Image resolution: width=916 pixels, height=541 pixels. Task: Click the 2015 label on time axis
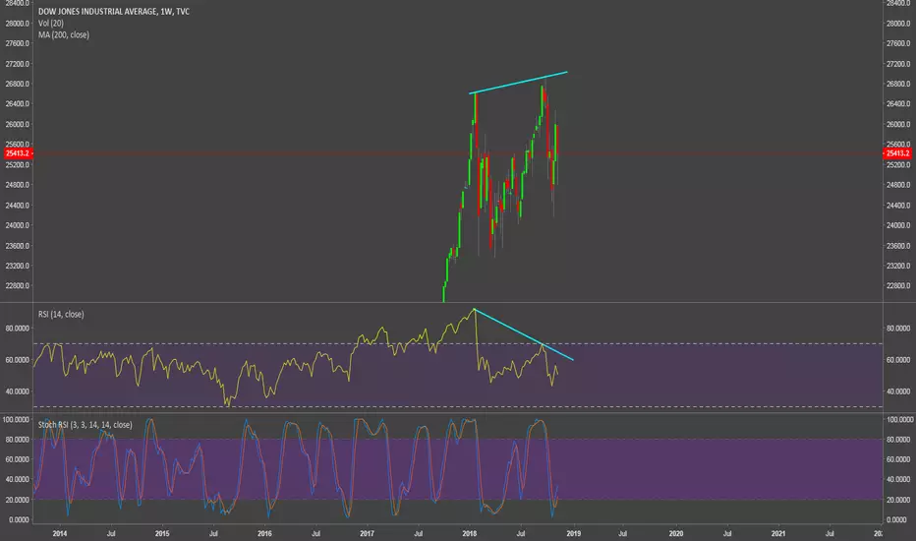pyautogui.click(x=162, y=533)
